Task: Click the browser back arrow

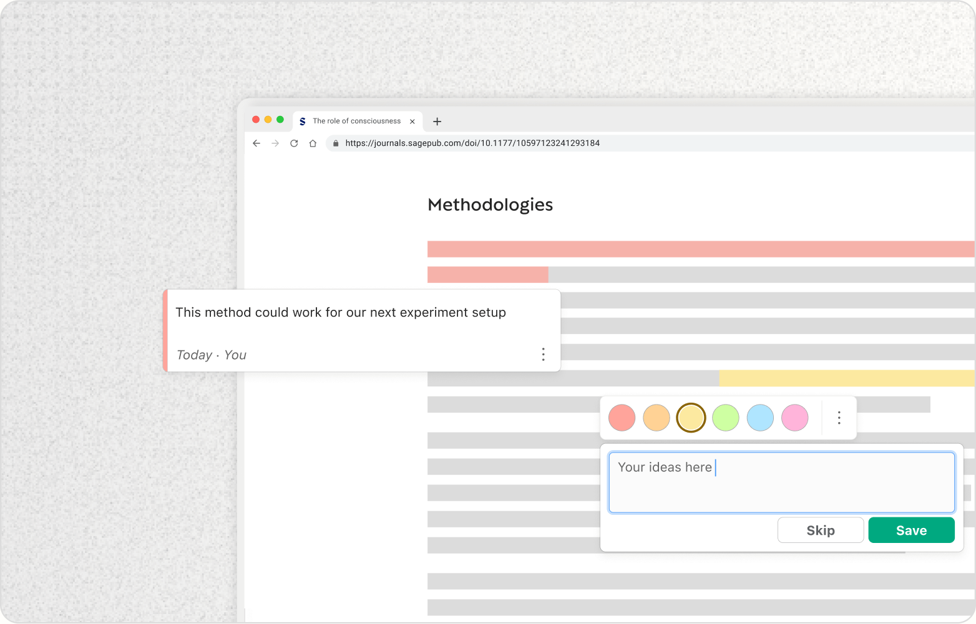Action: (256, 143)
